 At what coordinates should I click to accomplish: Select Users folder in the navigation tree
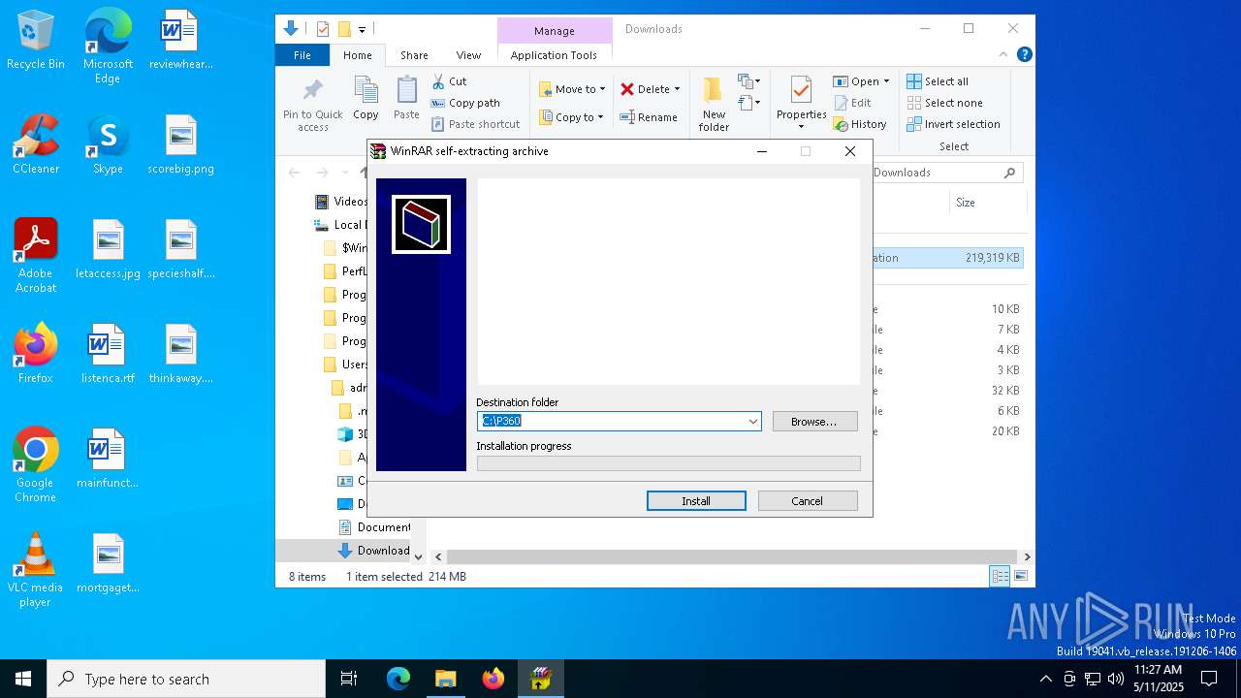[345, 365]
